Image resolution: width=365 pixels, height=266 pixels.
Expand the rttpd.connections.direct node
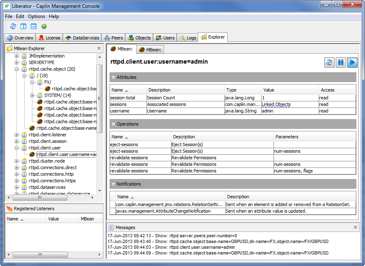click(x=16, y=167)
